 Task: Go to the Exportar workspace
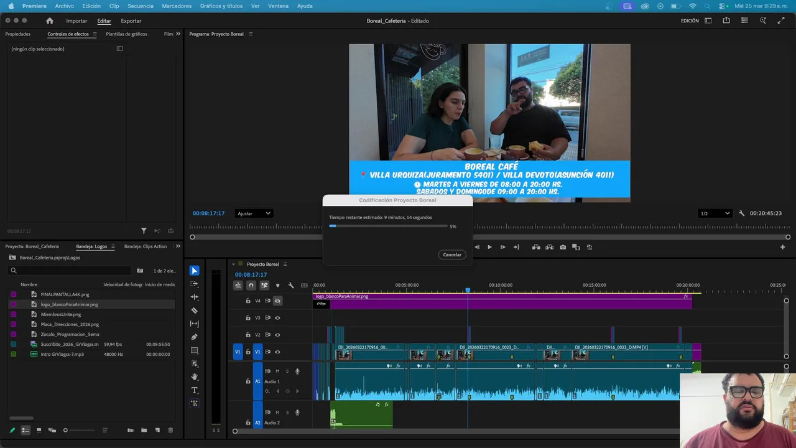click(131, 21)
